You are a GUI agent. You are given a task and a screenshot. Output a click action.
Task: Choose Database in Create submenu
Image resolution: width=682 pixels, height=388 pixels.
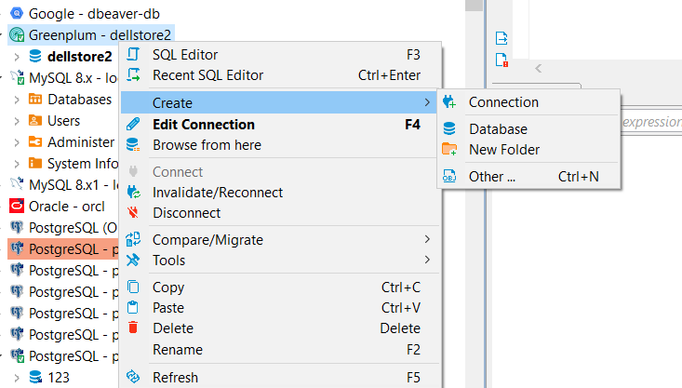[528, 128]
